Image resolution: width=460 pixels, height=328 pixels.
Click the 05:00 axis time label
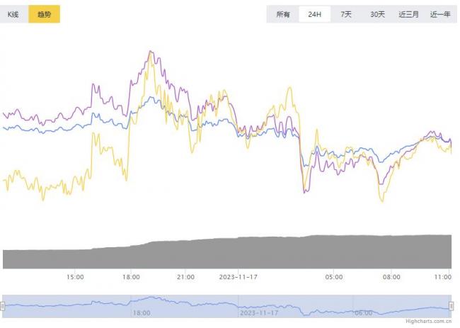[334, 277]
